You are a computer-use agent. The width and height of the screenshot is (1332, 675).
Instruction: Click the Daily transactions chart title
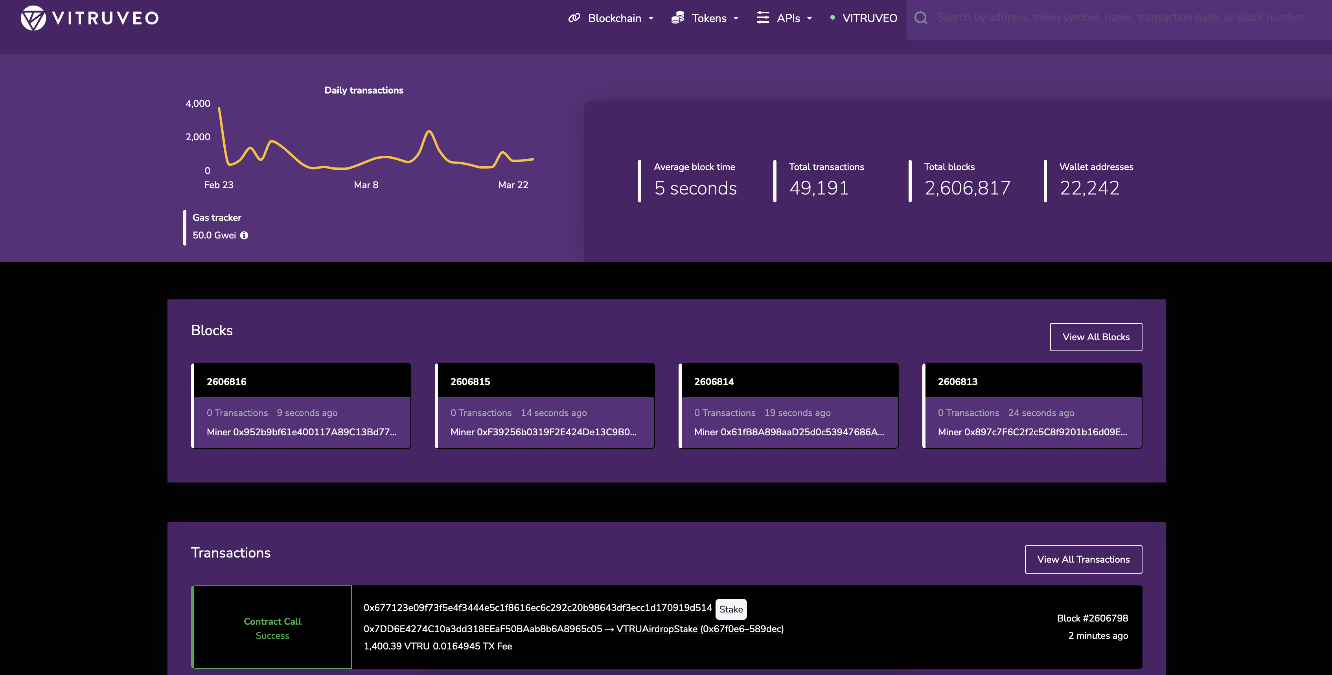coord(364,90)
